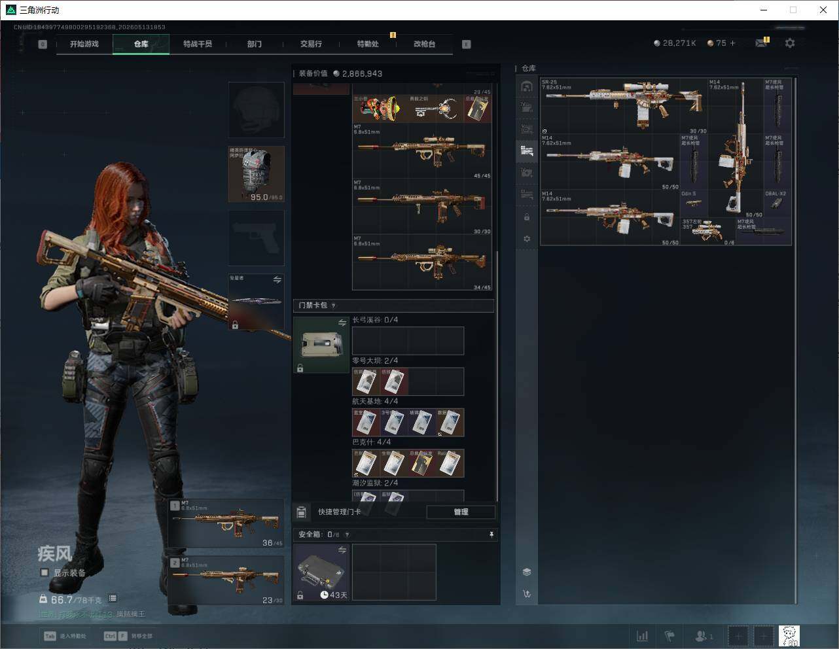Select the empty pistol slot
The height and width of the screenshot is (649, 839).
(x=256, y=238)
